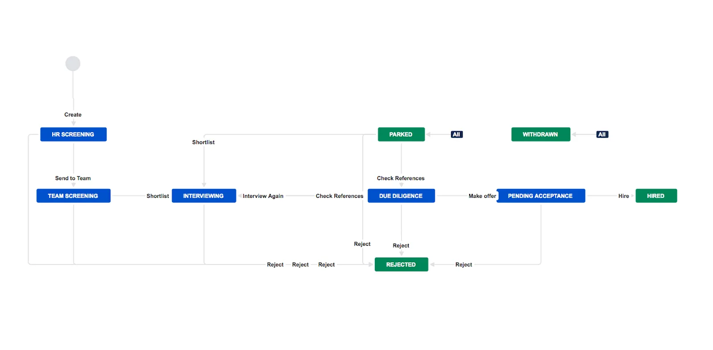Select the TEAM SCREENING status node
The width and height of the screenshot is (713, 350).
(x=73, y=196)
